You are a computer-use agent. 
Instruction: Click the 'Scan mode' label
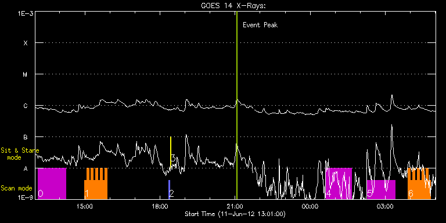click(x=16, y=188)
